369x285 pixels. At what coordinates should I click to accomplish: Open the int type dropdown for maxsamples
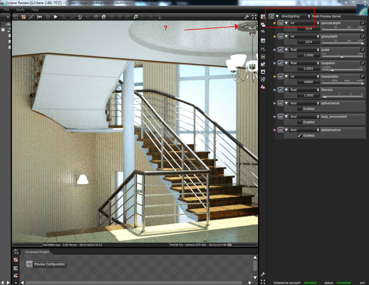click(304, 76)
